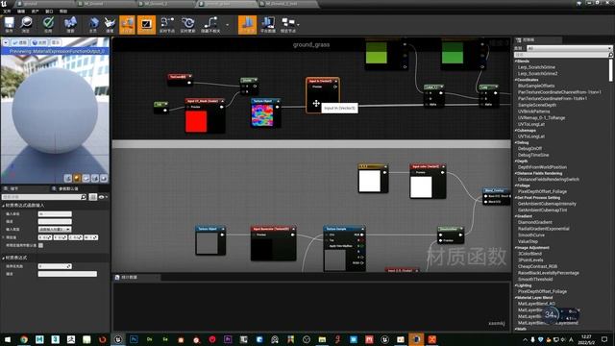This screenshot has height=346, width=615.
Task: Click the red color preview on the mask node
Action: [196, 121]
